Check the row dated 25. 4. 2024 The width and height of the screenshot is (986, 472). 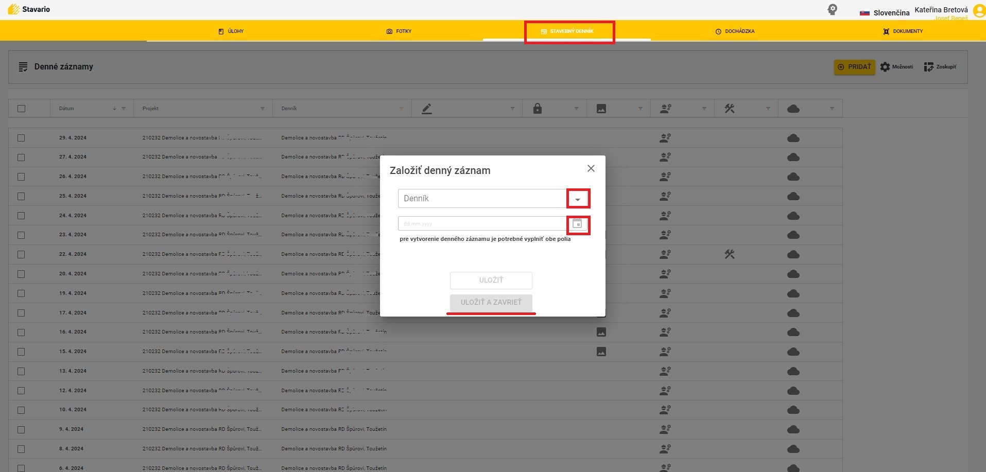pos(21,196)
